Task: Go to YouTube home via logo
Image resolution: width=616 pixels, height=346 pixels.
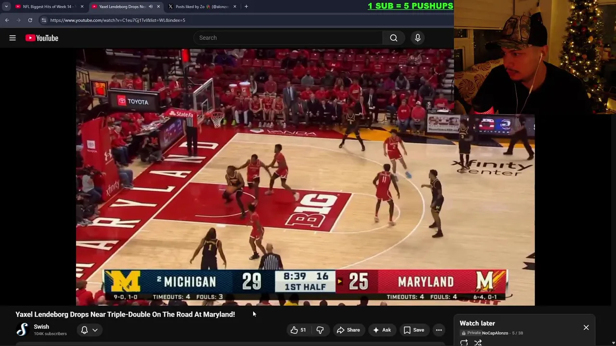Action: point(42,38)
